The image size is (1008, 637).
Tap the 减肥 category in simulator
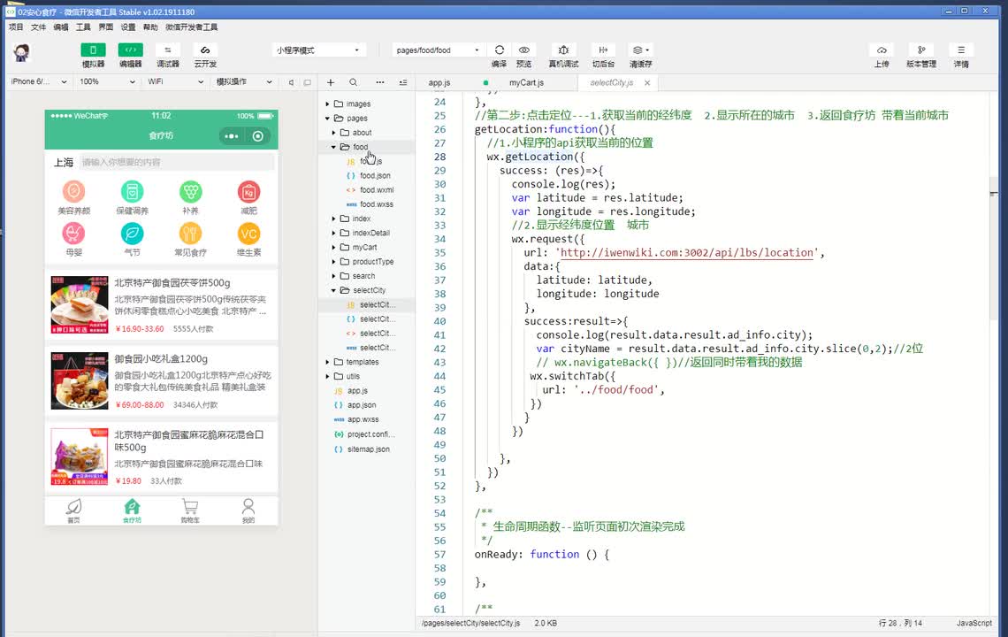(248, 192)
